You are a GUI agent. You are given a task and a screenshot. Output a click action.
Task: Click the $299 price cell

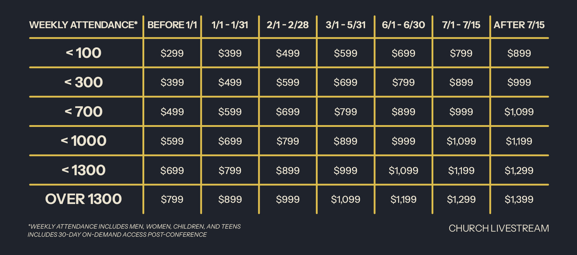click(172, 53)
